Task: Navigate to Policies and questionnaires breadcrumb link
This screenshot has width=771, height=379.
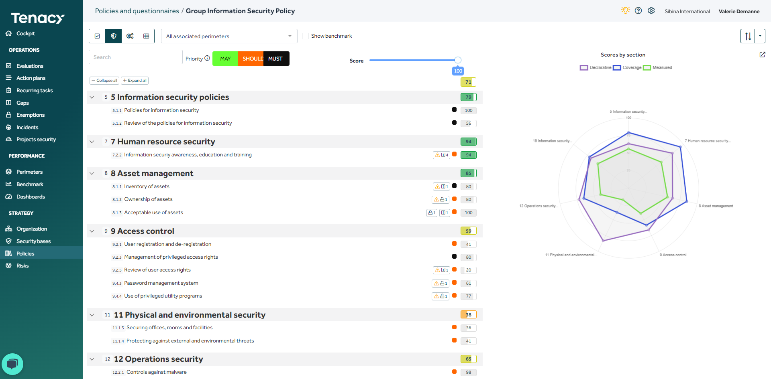Action: click(137, 11)
